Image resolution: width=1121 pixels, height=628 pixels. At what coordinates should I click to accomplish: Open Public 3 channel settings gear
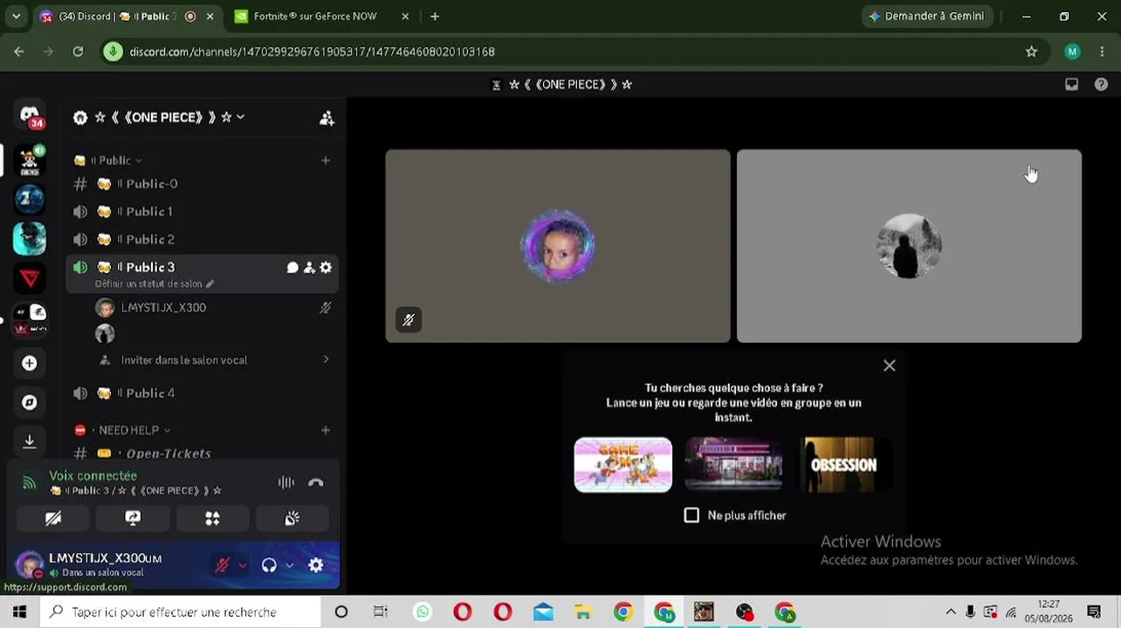tap(326, 268)
